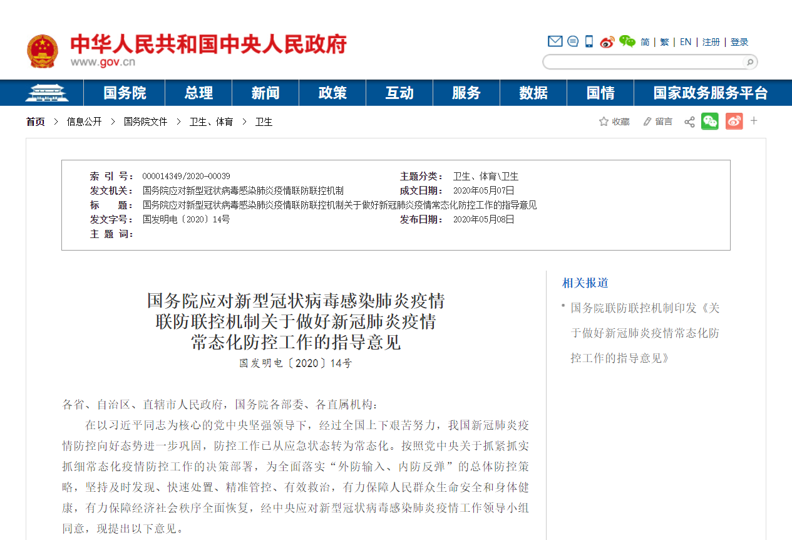The width and height of the screenshot is (792, 540).
Task: Open the mobile phone version icon
Action: [589, 41]
